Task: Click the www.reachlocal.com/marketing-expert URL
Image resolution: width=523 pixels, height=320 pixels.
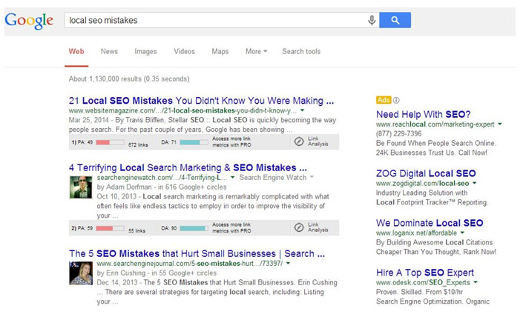Action: tap(435, 124)
